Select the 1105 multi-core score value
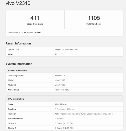The image size is (126, 131). pos(94,18)
